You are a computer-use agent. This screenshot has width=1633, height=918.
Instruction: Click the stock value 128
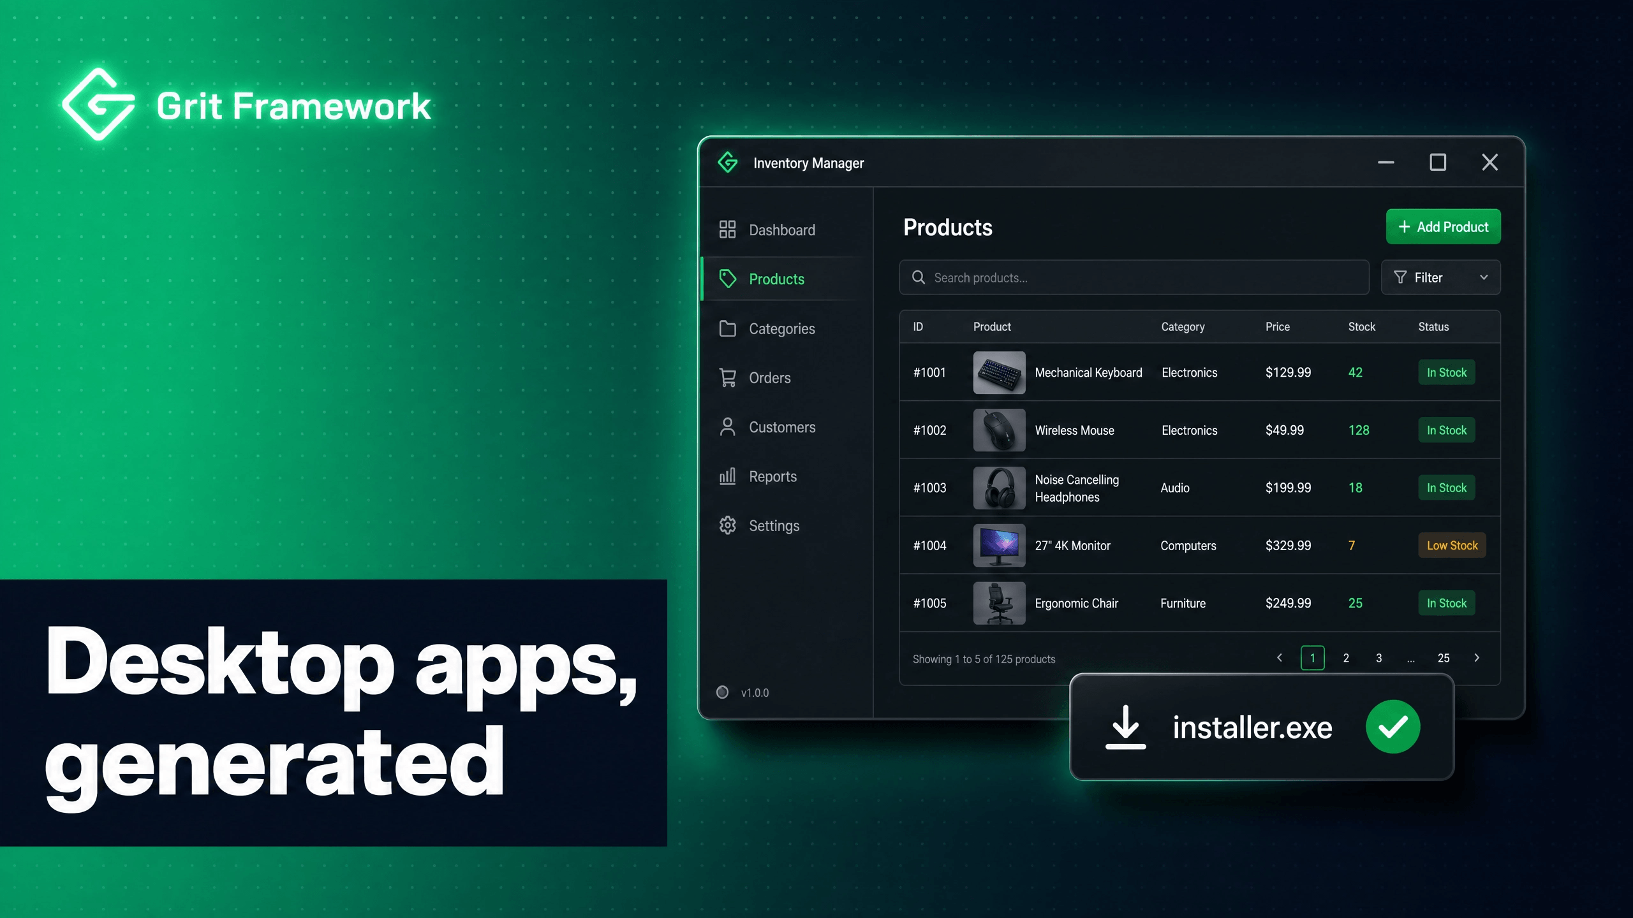pyautogui.click(x=1359, y=430)
